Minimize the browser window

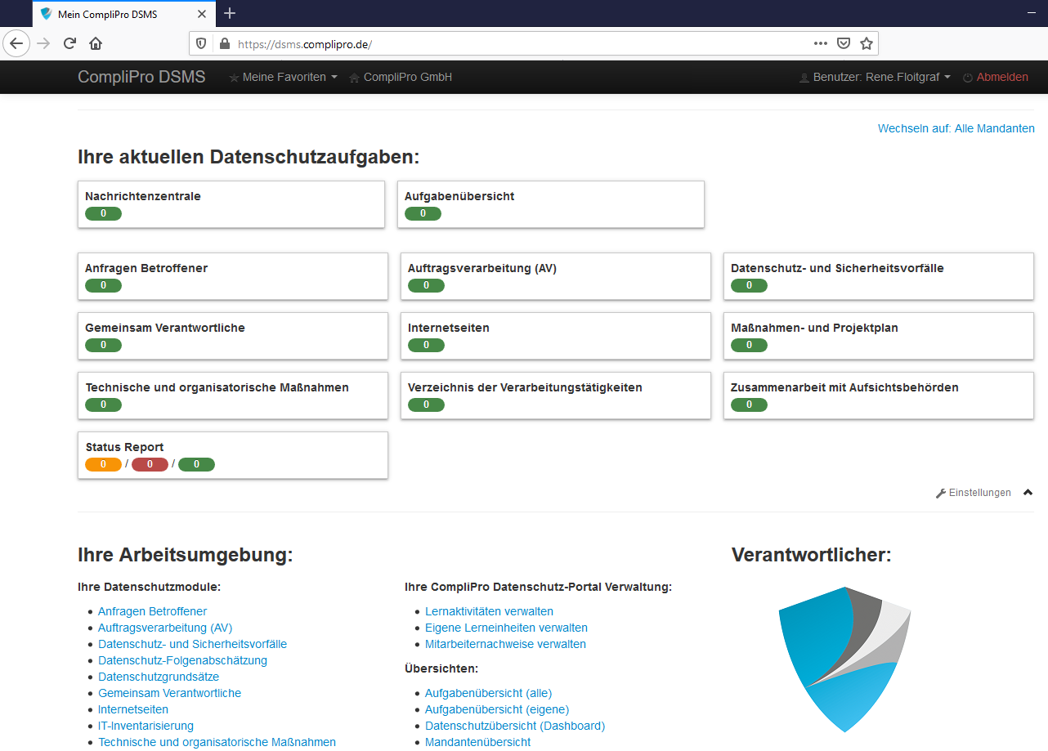point(1031,13)
